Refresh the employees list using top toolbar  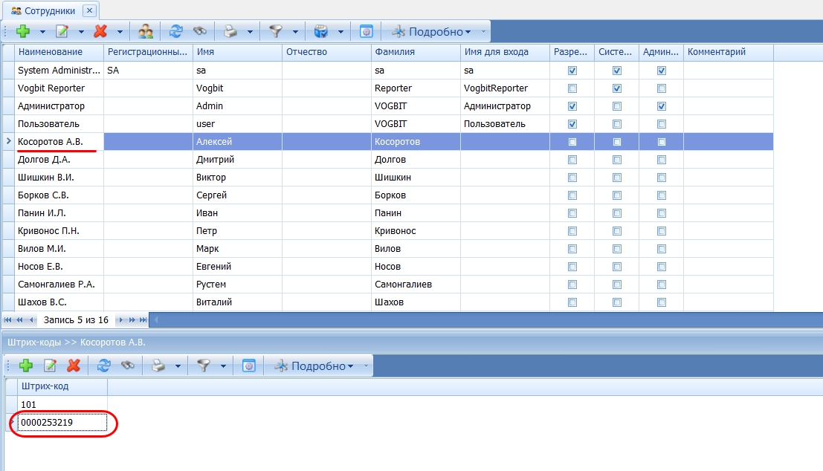pyautogui.click(x=176, y=31)
